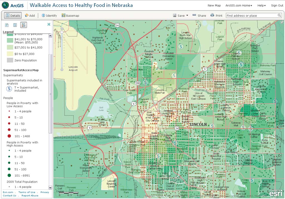285x199 pixels.
Task: Open the Details panel button
Action: pos(13,16)
